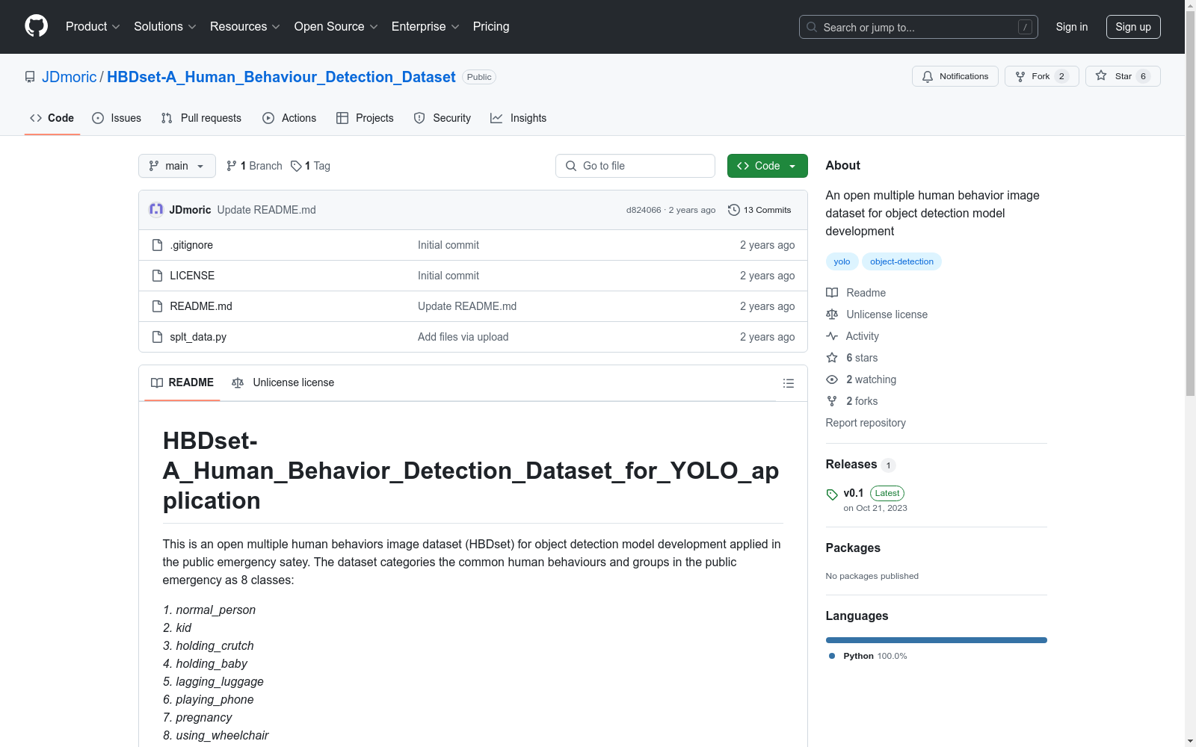This screenshot has width=1196, height=747.
Task: Open the Pull requests tab
Action: tap(201, 118)
